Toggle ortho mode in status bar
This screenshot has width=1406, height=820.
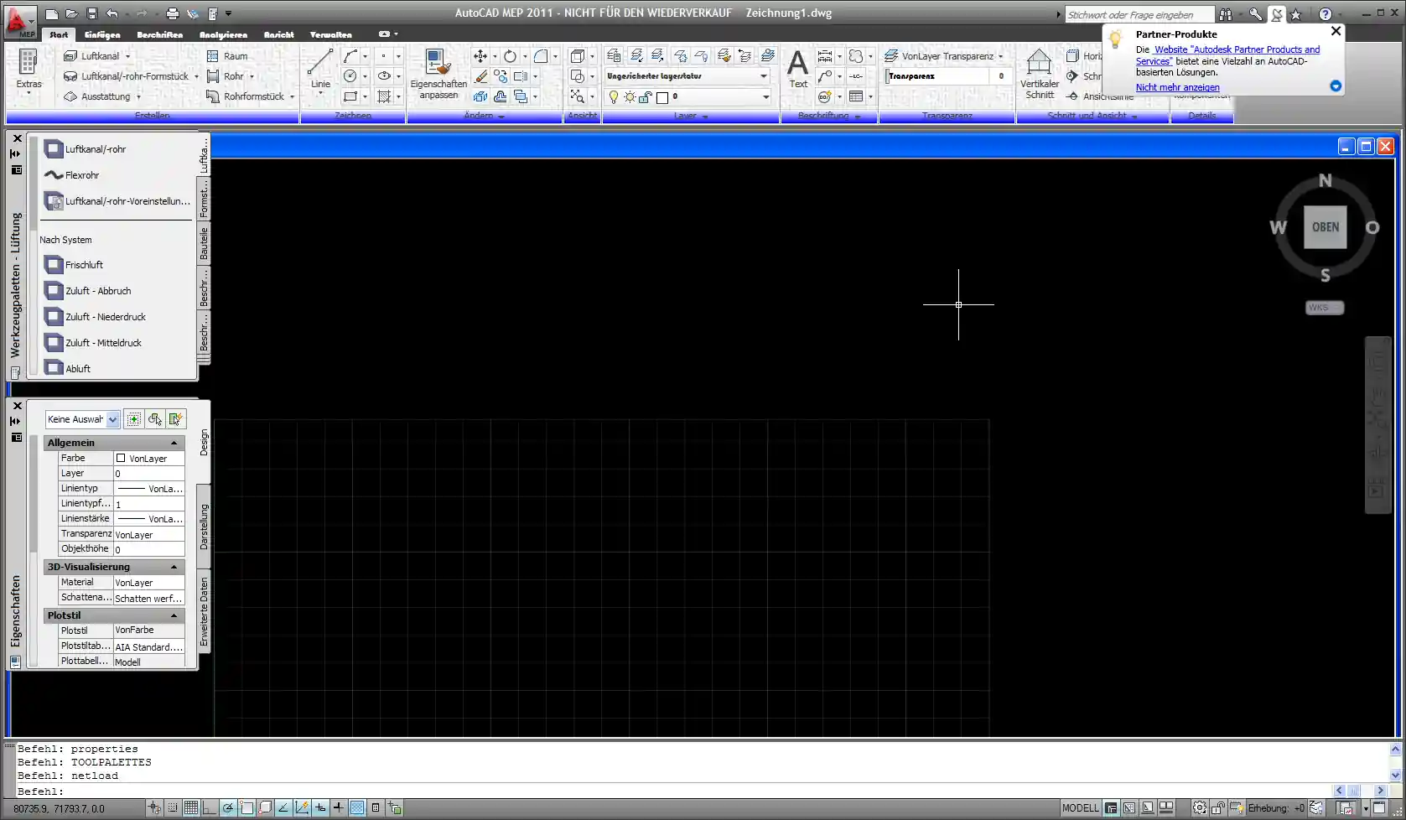209,807
